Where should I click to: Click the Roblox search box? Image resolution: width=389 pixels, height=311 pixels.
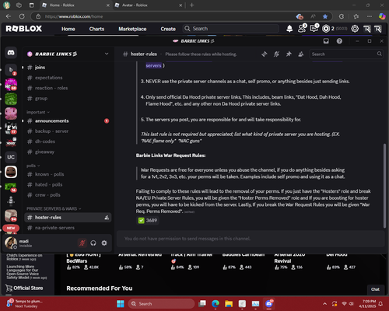231,29
